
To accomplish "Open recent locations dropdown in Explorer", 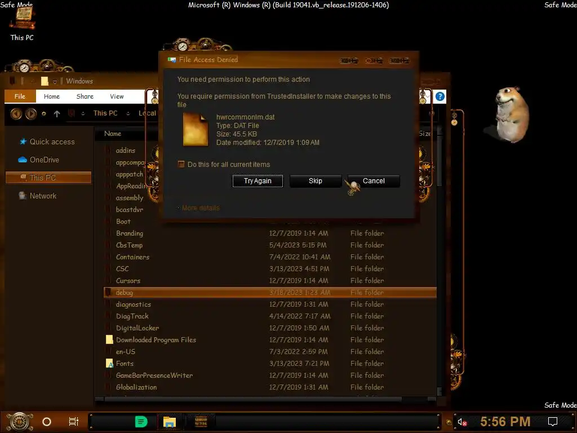I will coord(44,114).
